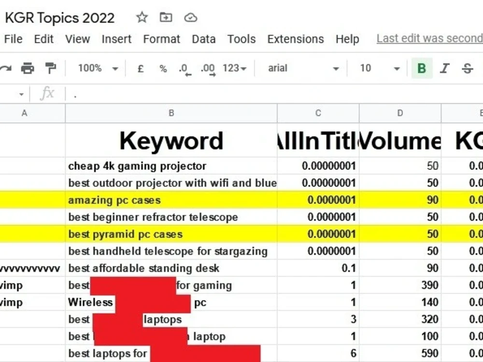The image size is (483, 362).
Task: Star the KGR Topics 2022 document
Action: pos(142,17)
